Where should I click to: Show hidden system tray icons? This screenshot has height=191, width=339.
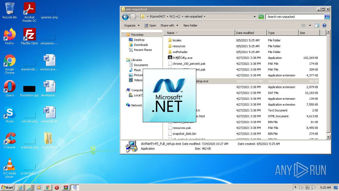point(295,187)
